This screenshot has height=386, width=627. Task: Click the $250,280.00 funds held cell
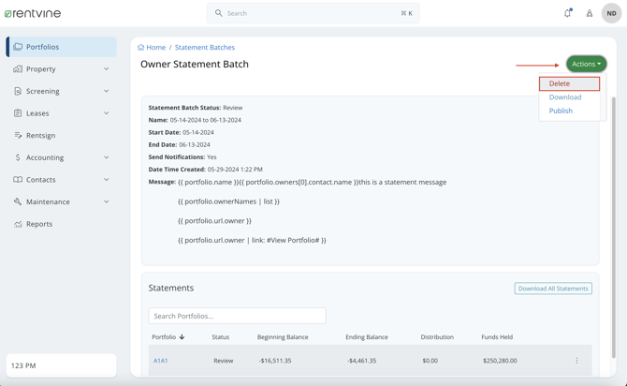500,361
